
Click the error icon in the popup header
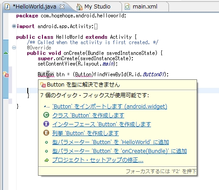tap(43, 85)
